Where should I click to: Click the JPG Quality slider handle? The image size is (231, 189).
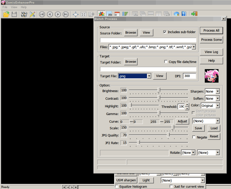168,135
